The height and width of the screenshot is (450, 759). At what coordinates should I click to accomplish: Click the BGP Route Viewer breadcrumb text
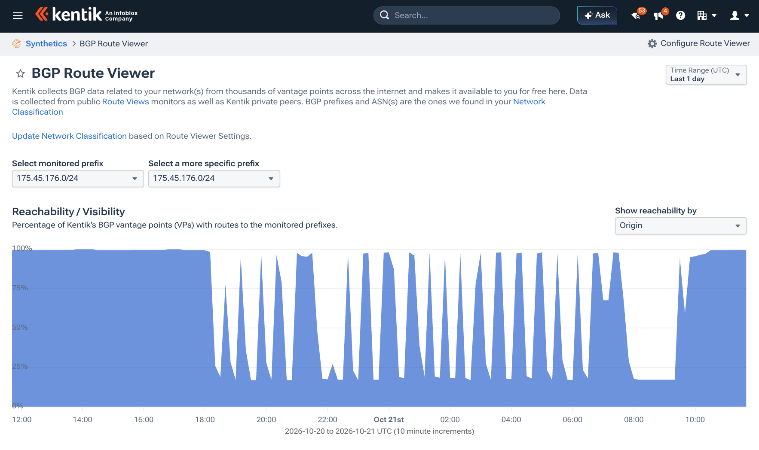(114, 44)
